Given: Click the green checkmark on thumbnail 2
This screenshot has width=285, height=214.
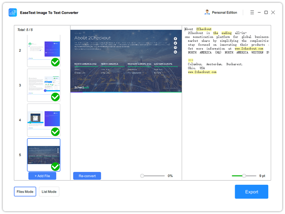Looking at the screenshot, I should [55, 62].
